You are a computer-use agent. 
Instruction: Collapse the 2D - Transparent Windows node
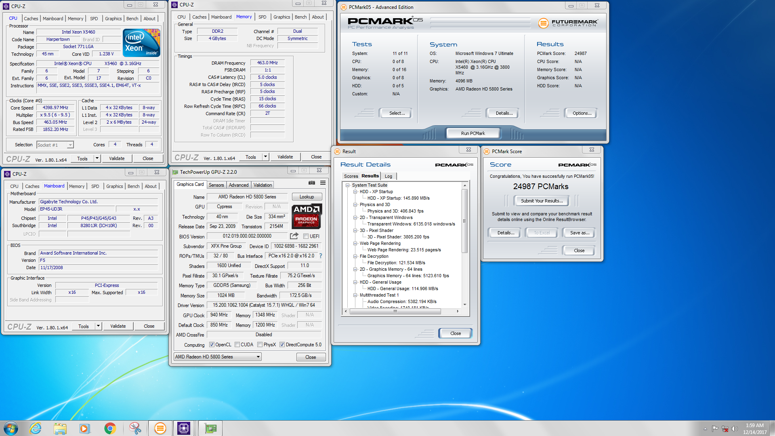click(355, 217)
